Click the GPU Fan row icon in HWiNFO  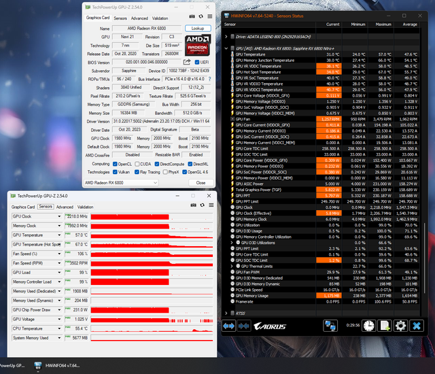coord(232,119)
